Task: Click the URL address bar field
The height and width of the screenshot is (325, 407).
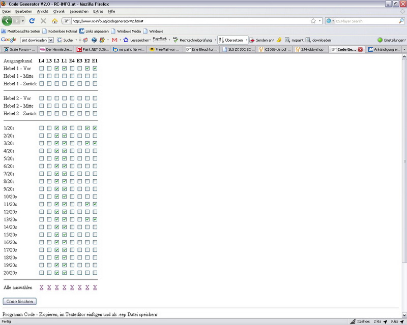Action: (x=188, y=21)
